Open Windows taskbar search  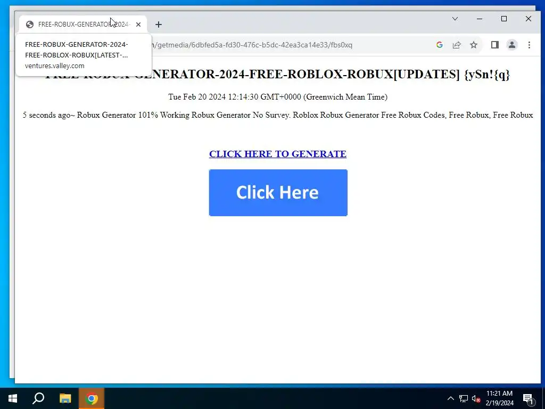point(38,398)
